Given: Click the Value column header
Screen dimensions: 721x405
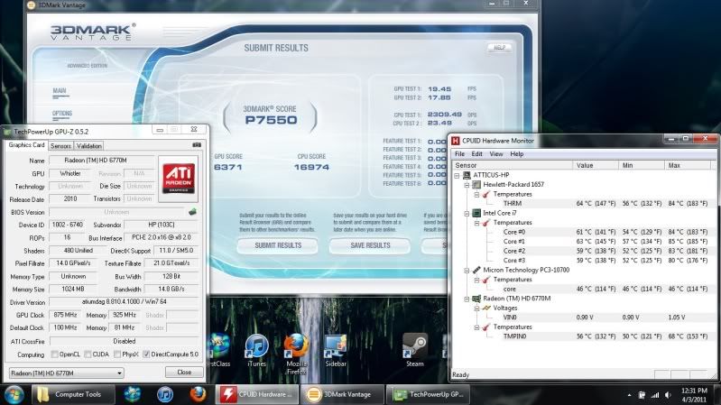Looking at the screenshot, I should point(596,165).
